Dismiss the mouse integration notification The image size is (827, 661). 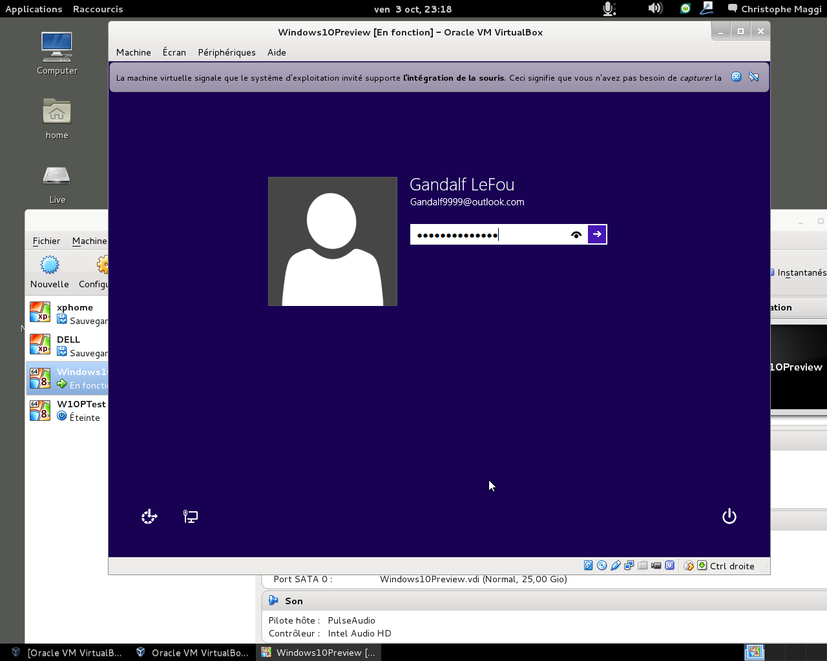point(736,77)
